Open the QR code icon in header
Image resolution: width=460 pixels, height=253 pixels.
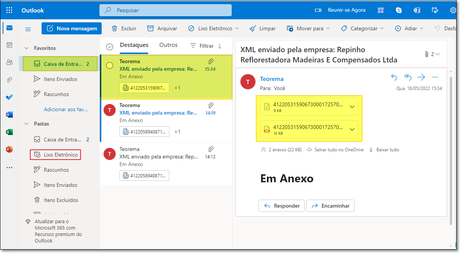point(381,10)
